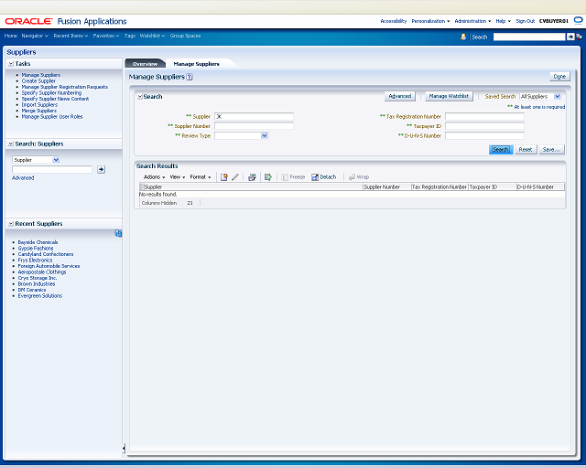Image resolution: width=586 pixels, height=468 pixels.
Task: Click Advanced link under sidebar search
Action: pos(23,178)
